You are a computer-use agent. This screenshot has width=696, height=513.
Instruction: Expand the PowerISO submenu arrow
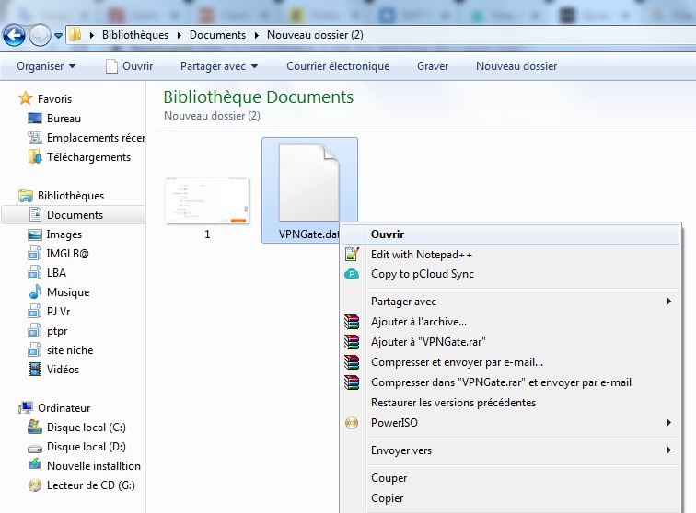669,423
